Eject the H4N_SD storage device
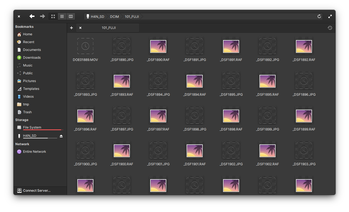The height and width of the screenshot is (212, 349). click(x=61, y=136)
